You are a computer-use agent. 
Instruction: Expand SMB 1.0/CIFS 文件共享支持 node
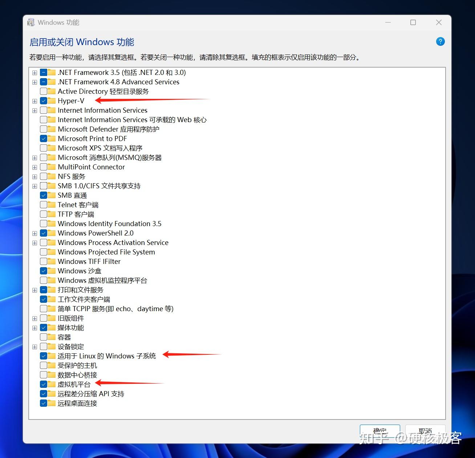[x=34, y=186]
